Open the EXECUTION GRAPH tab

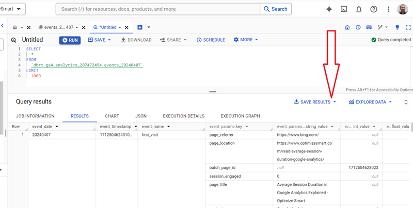coord(240,116)
